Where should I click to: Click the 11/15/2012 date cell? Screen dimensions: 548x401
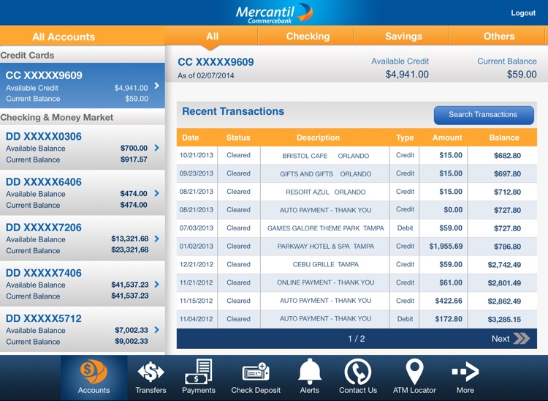tap(196, 301)
